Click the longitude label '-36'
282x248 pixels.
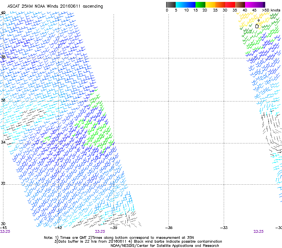169,228
